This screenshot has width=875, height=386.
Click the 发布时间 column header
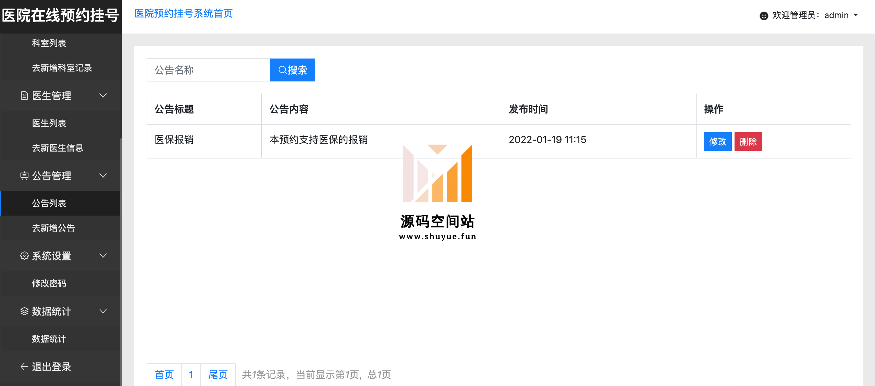599,109
